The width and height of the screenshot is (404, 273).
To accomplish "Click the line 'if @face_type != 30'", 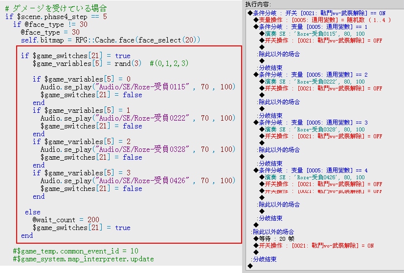I will click(50, 24).
